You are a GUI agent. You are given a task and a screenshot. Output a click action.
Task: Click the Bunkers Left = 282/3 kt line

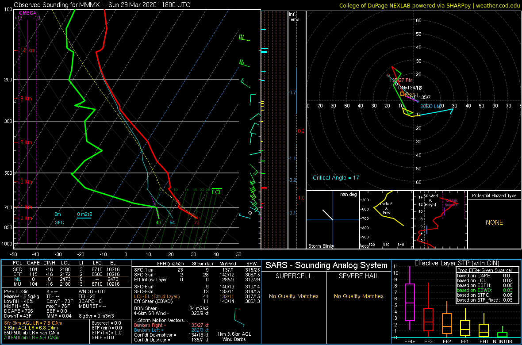(172, 330)
